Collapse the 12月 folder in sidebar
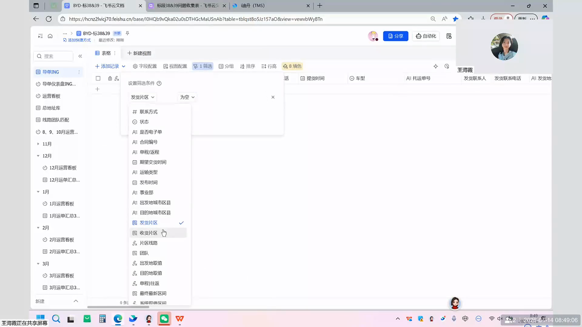Viewport: 582px width, 327px height. coord(38,156)
